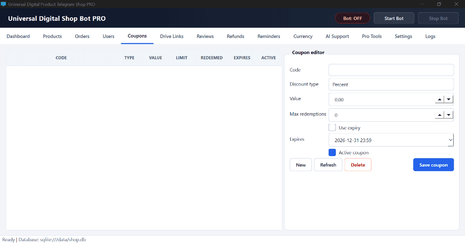Click the Save coupon button
This screenshot has width=465, height=243.
(433, 165)
